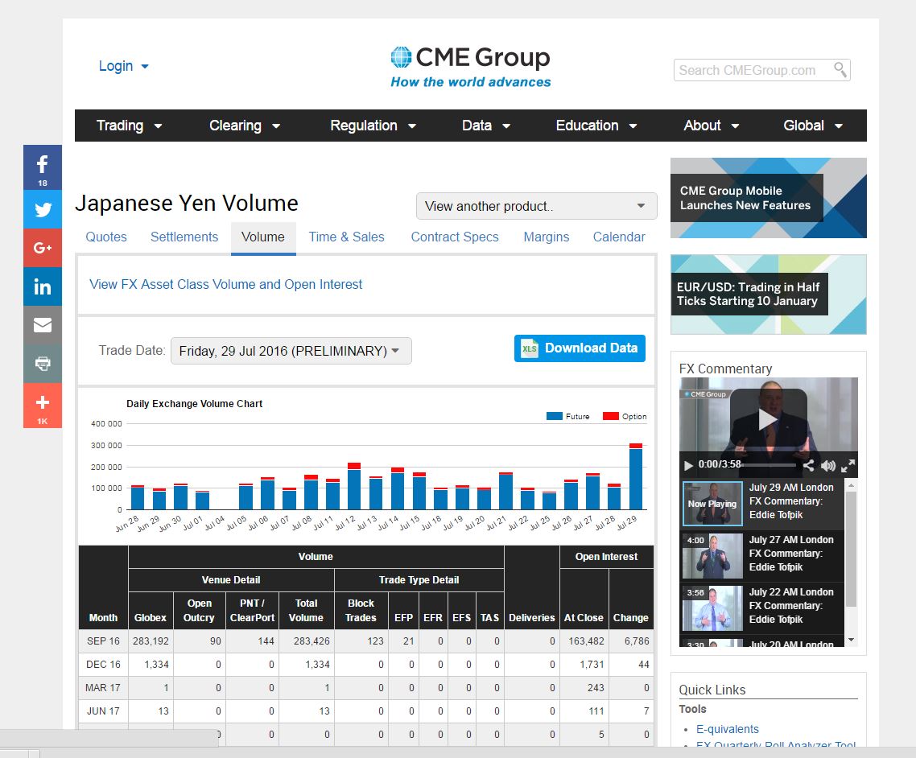Viewport: 916px width, 758px height.
Task: Share page on Google Plus
Action: click(x=43, y=248)
